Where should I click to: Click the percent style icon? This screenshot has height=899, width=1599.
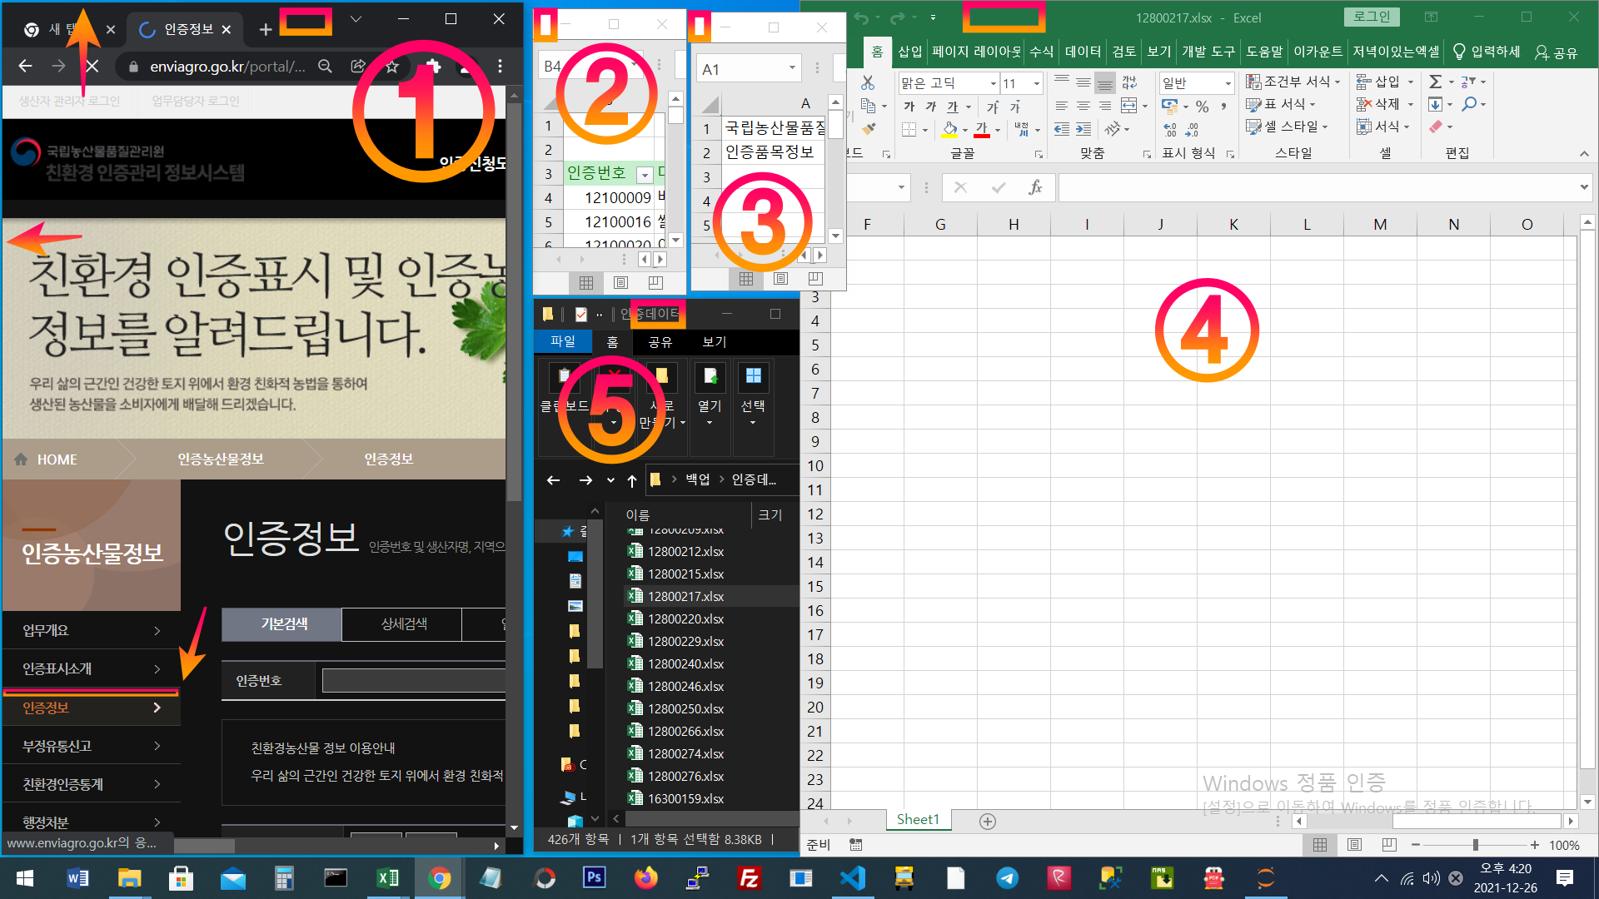1202,107
